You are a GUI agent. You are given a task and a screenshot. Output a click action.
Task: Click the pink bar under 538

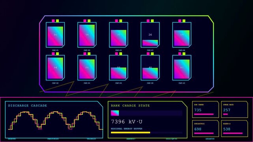232,133
